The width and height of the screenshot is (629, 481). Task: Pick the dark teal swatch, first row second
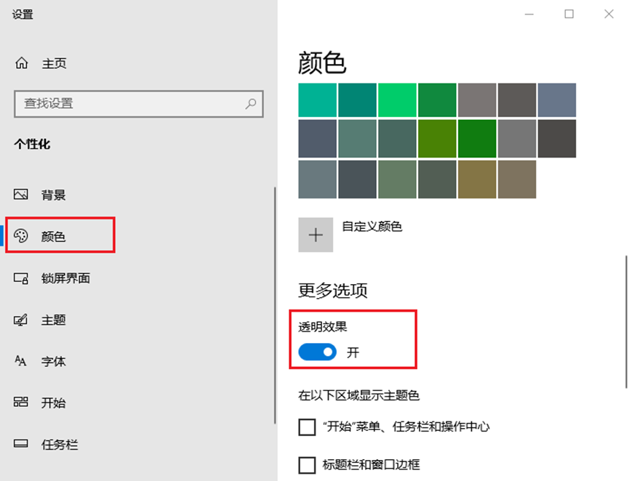click(358, 100)
